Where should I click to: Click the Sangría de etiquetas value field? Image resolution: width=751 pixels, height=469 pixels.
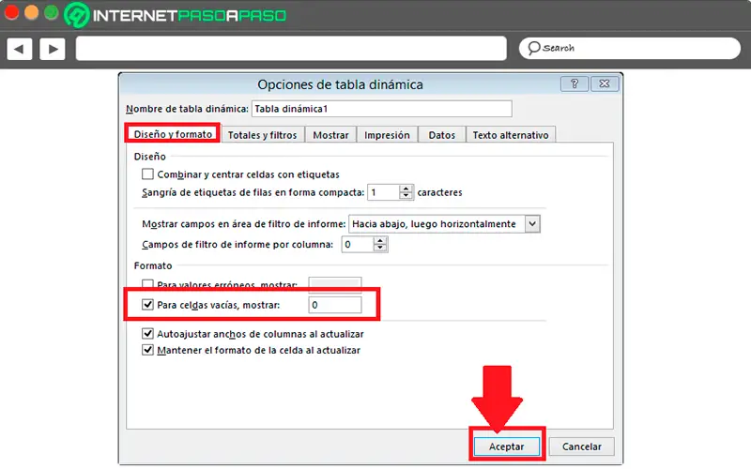[x=383, y=192]
